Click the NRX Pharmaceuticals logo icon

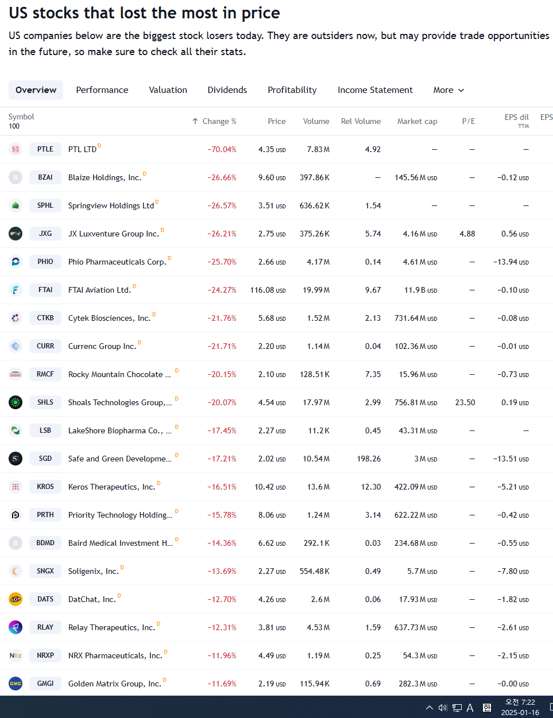pos(16,655)
